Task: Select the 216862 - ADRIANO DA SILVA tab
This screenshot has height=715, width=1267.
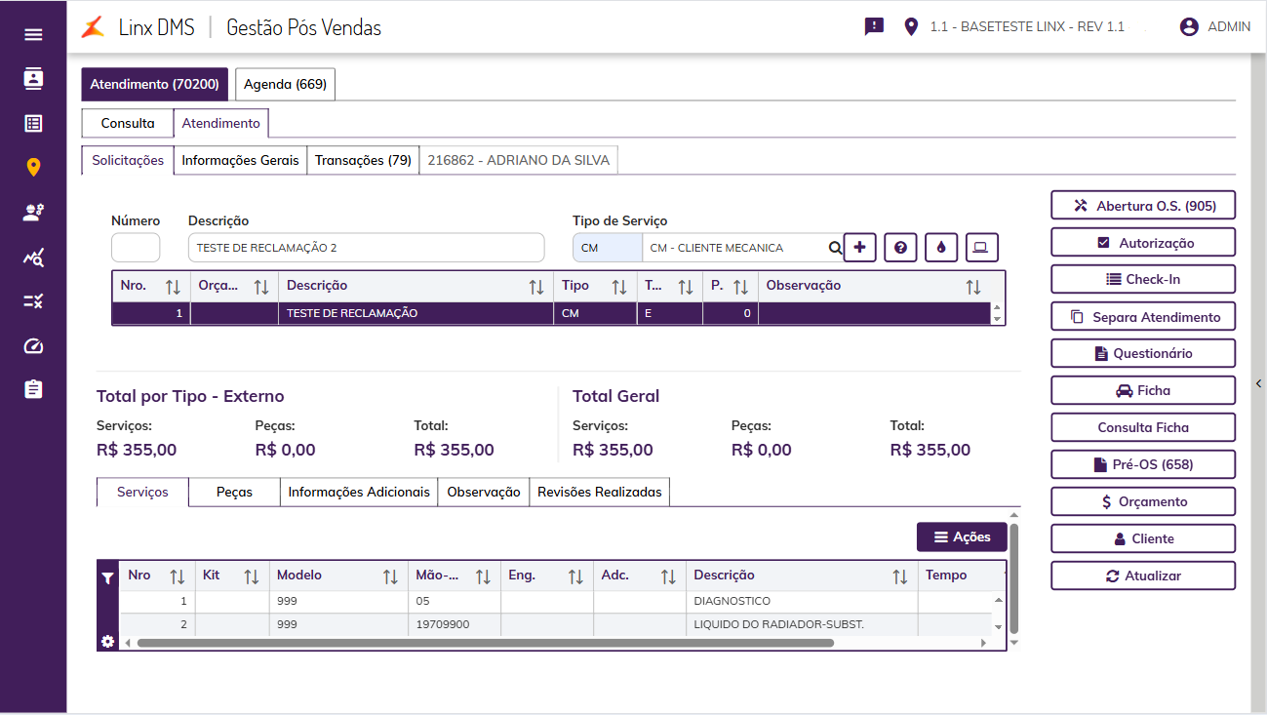Action: pos(519,160)
